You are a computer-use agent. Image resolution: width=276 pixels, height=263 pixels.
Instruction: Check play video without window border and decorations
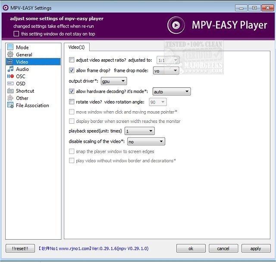[x=72, y=160]
